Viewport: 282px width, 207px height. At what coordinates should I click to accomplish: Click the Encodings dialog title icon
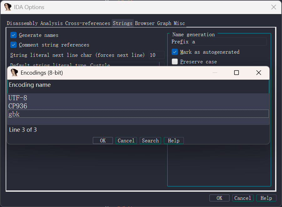coord(14,72)
